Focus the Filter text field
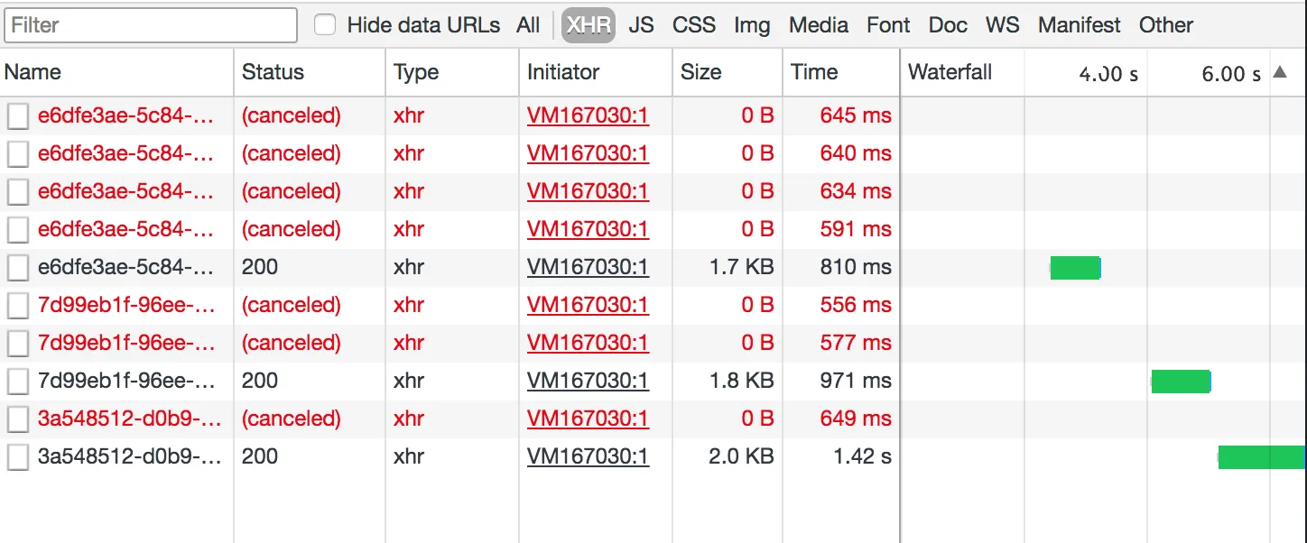Screen dimensions: 1307x543 [x=151, y=25]
